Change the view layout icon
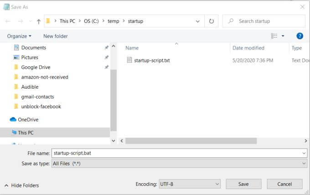Viewport: 310px width, 195px height. (274, 36)
